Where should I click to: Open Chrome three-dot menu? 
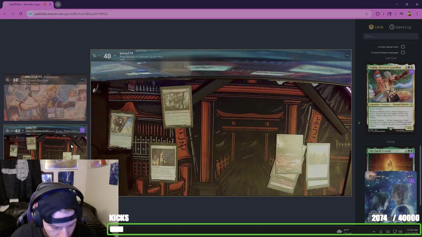(417, 14)
